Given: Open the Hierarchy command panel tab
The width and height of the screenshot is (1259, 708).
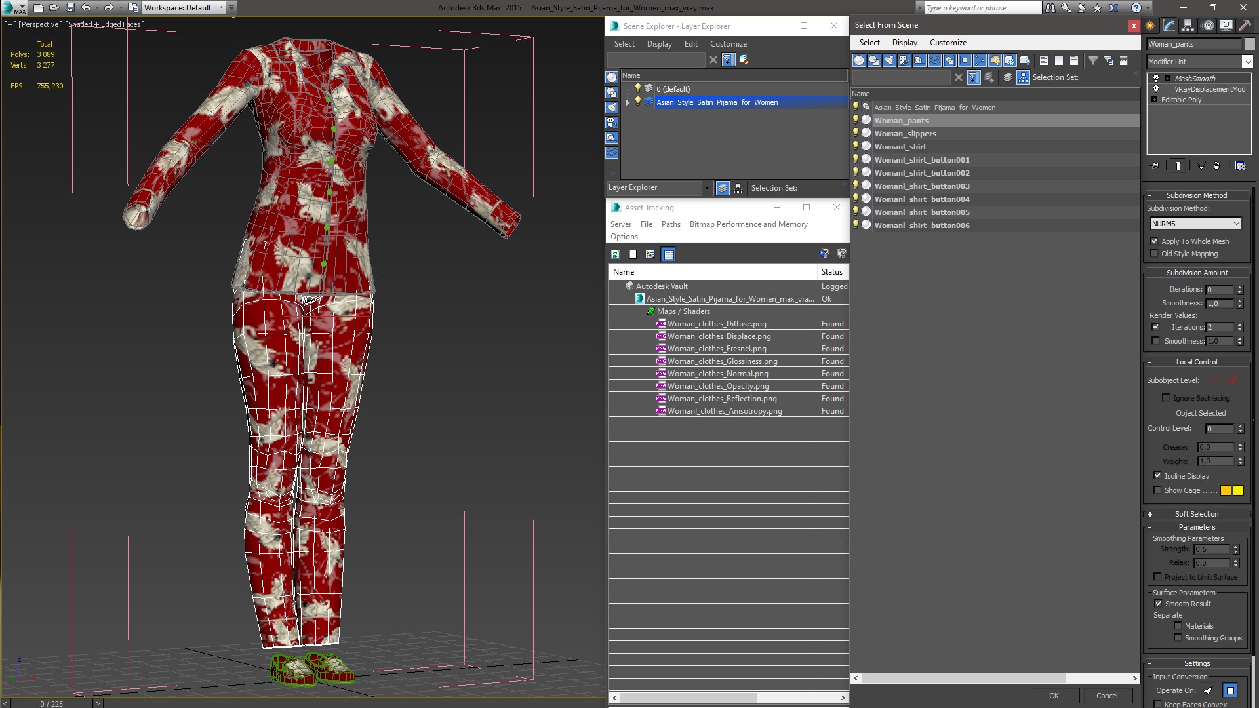Looking at the screenshot, I should (1188, 26).
